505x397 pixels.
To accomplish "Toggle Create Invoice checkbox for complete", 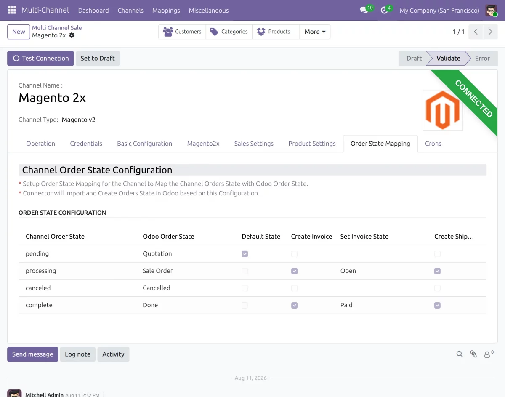I will [294, 305].
